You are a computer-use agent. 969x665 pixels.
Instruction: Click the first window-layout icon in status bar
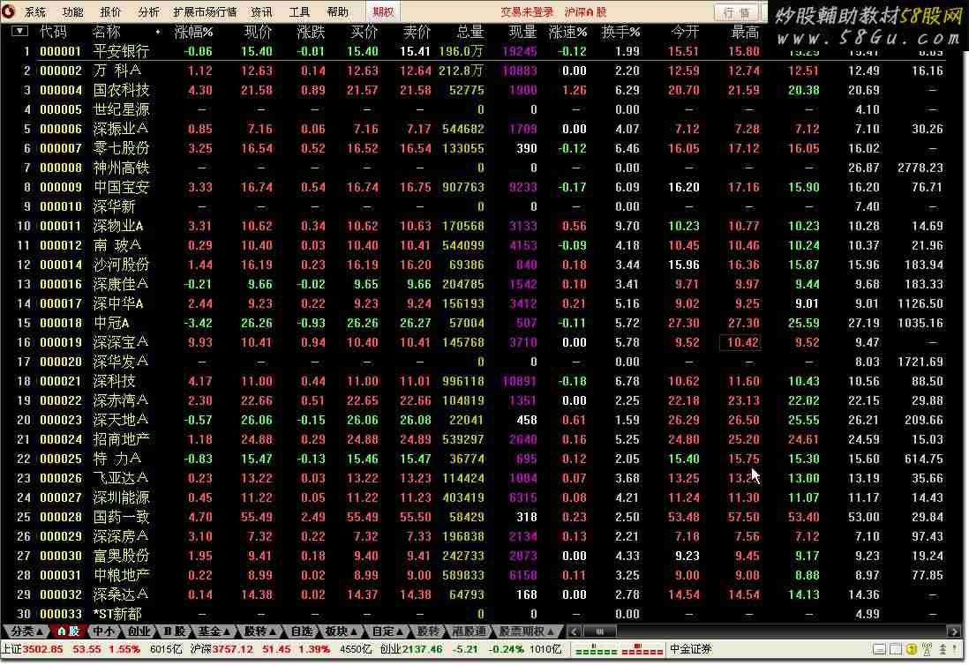879,649
